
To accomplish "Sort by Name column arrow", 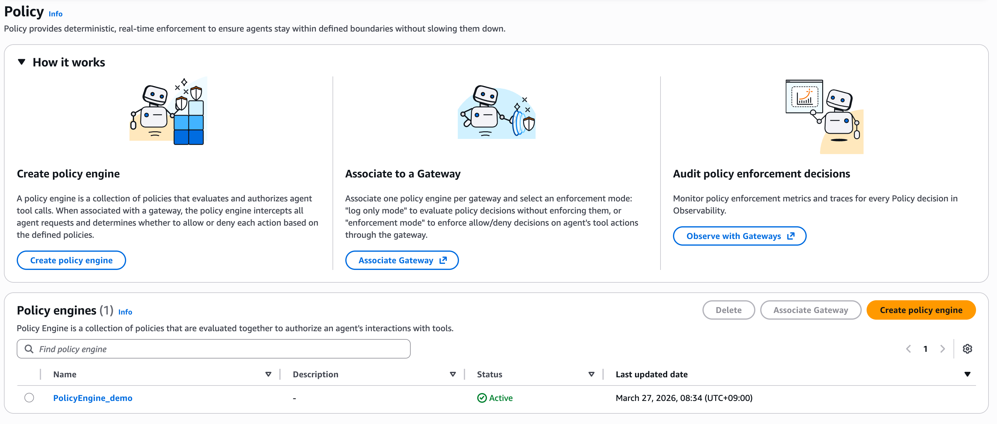I will tap(268, 374).
